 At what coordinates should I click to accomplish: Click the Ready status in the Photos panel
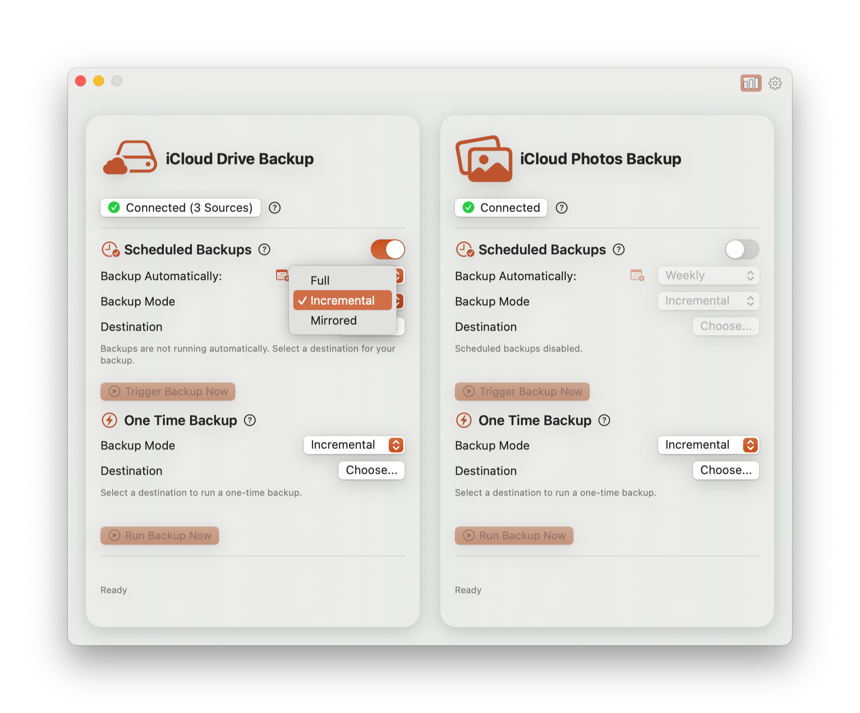tap(468, 590)
